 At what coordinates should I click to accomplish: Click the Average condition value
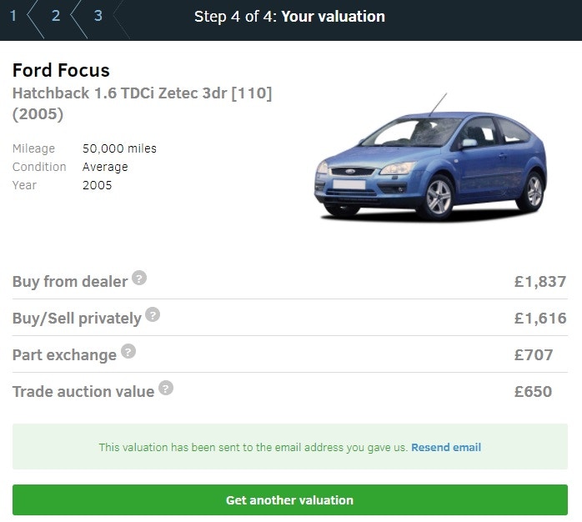[105, 167]
